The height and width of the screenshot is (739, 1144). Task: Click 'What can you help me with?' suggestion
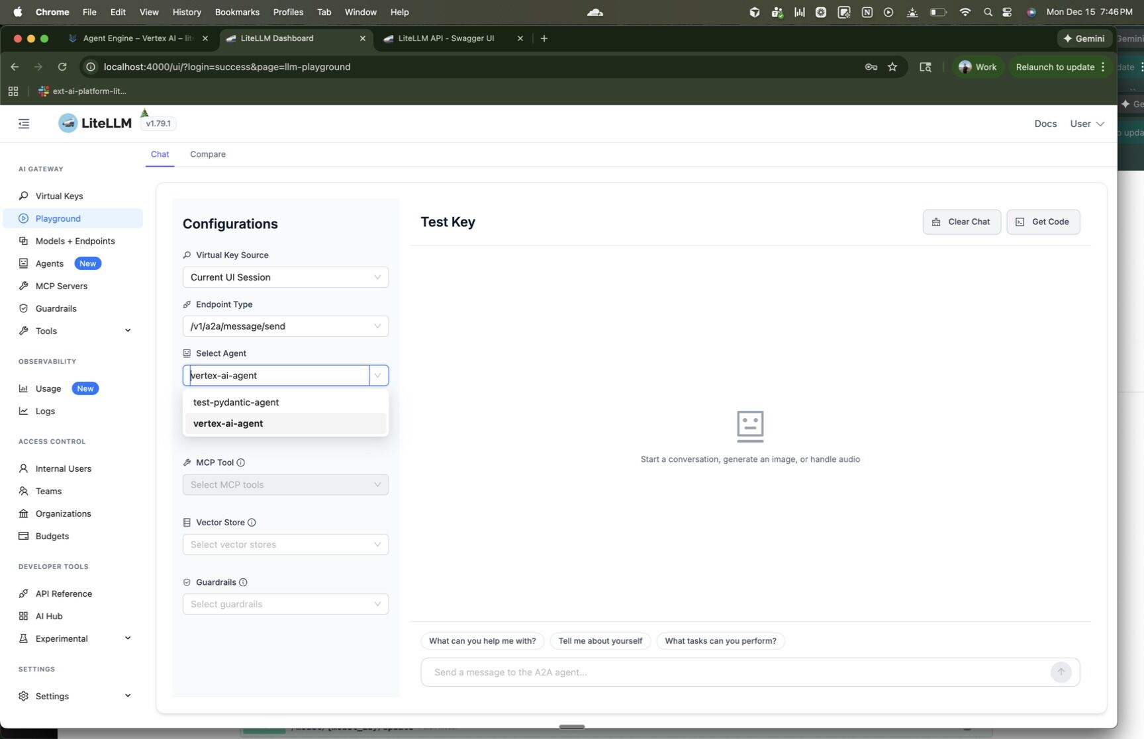483,641
